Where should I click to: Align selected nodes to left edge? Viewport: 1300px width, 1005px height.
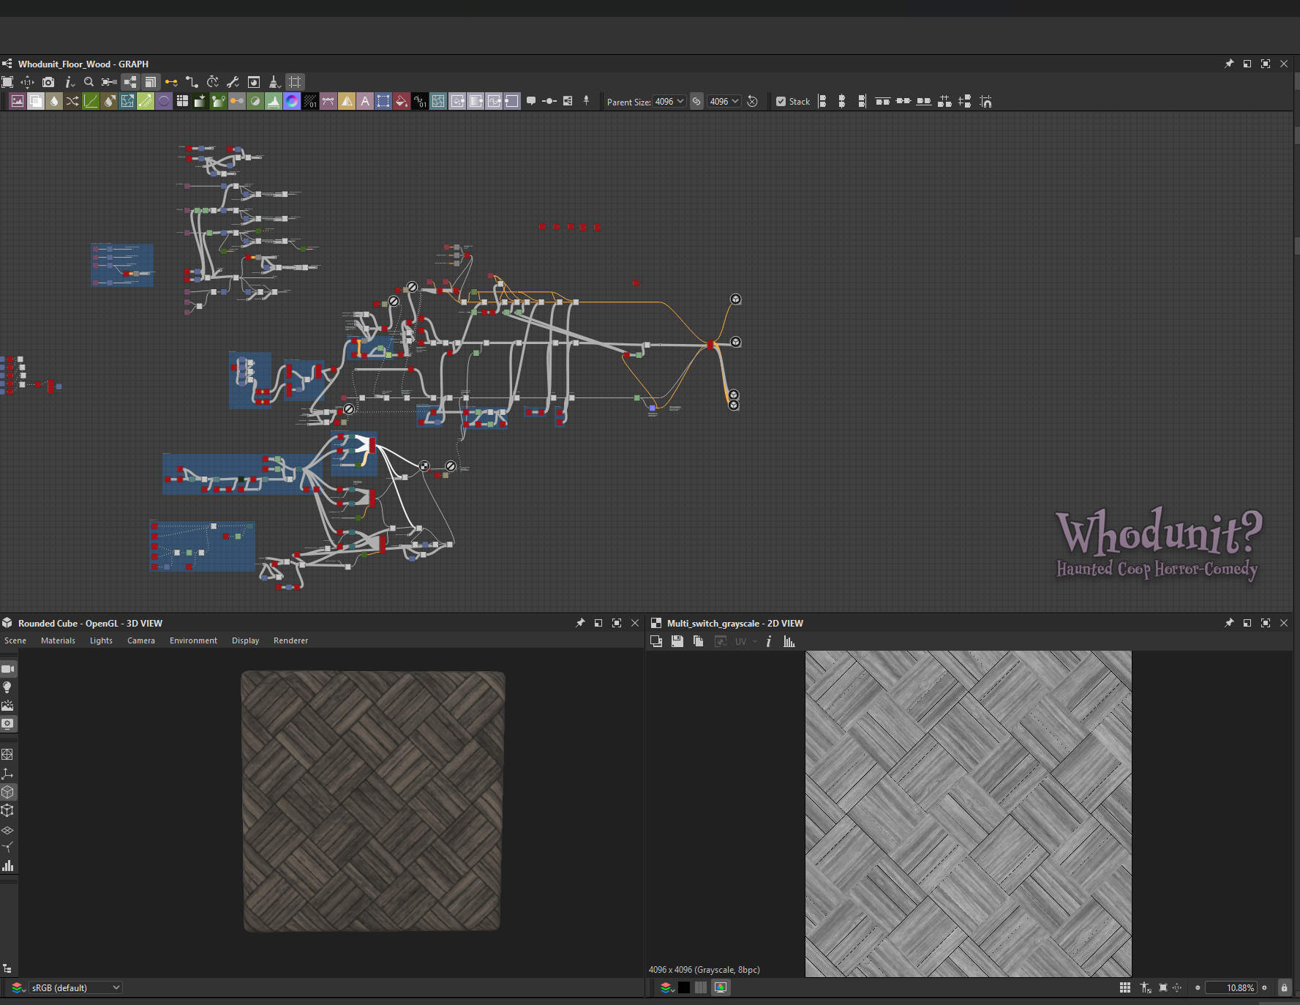(x=822, y=101)
